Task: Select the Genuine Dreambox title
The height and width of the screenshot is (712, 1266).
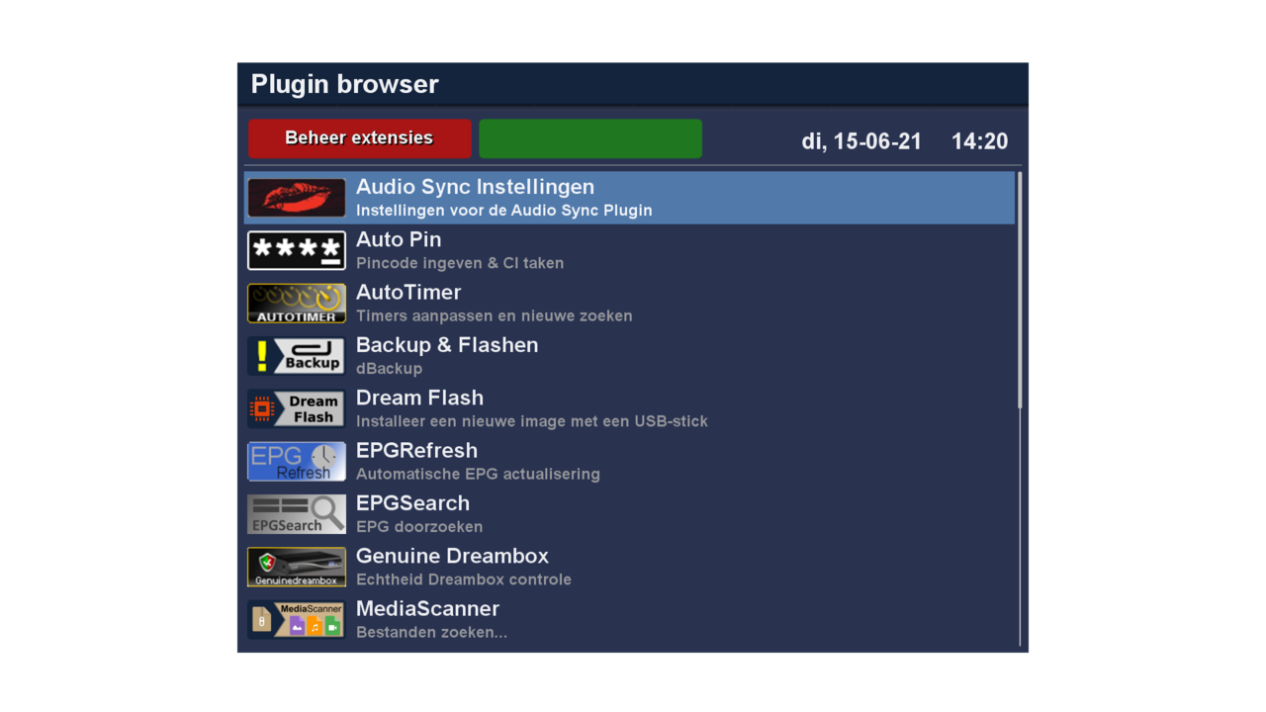Action: click(452, 556)
